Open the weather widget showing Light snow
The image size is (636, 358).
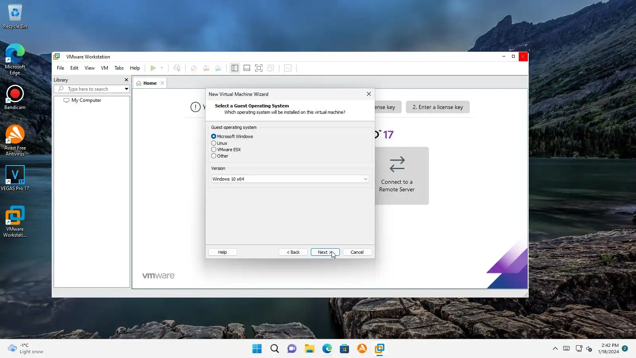[25, 348]
